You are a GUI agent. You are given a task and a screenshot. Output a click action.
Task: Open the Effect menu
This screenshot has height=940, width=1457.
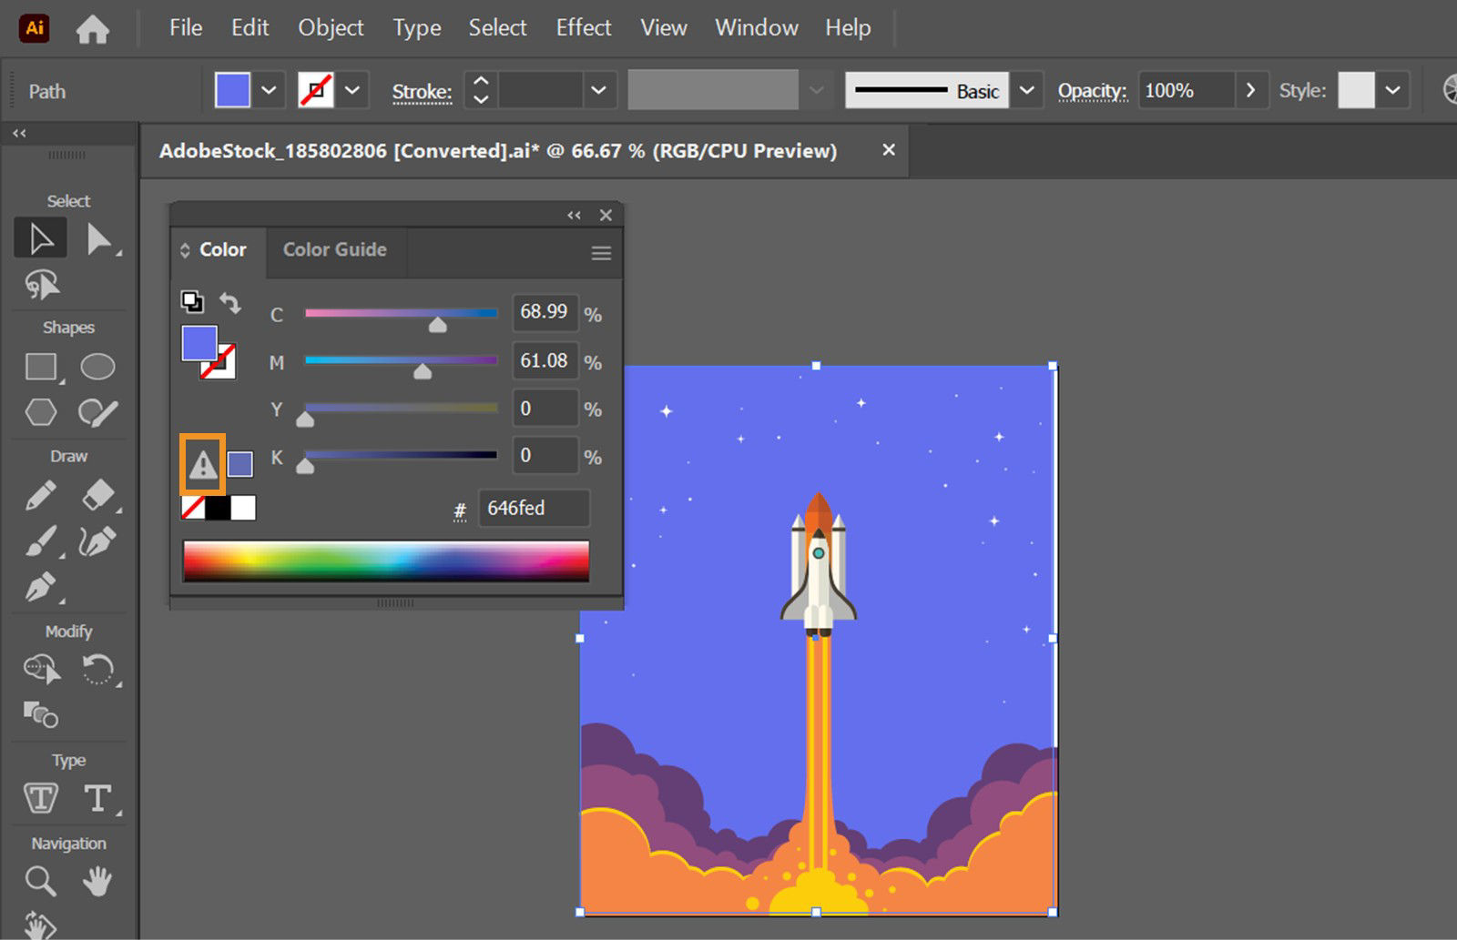[583, 28]
